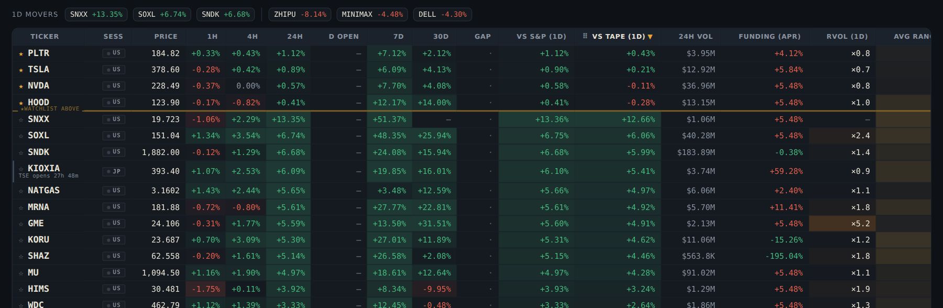Toggle the star for SHAZ
Screen dimensions: 943x308
(21, 256)
